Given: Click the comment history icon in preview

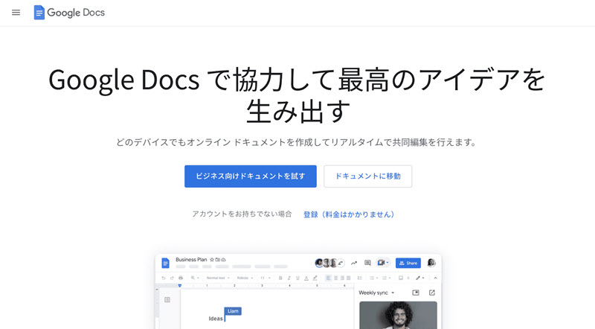Looking at the screenshot, I should (367, 263).
